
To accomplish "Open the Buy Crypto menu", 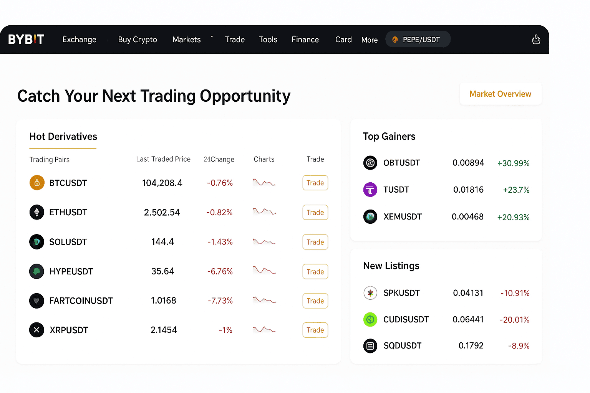I will point(138,40).
